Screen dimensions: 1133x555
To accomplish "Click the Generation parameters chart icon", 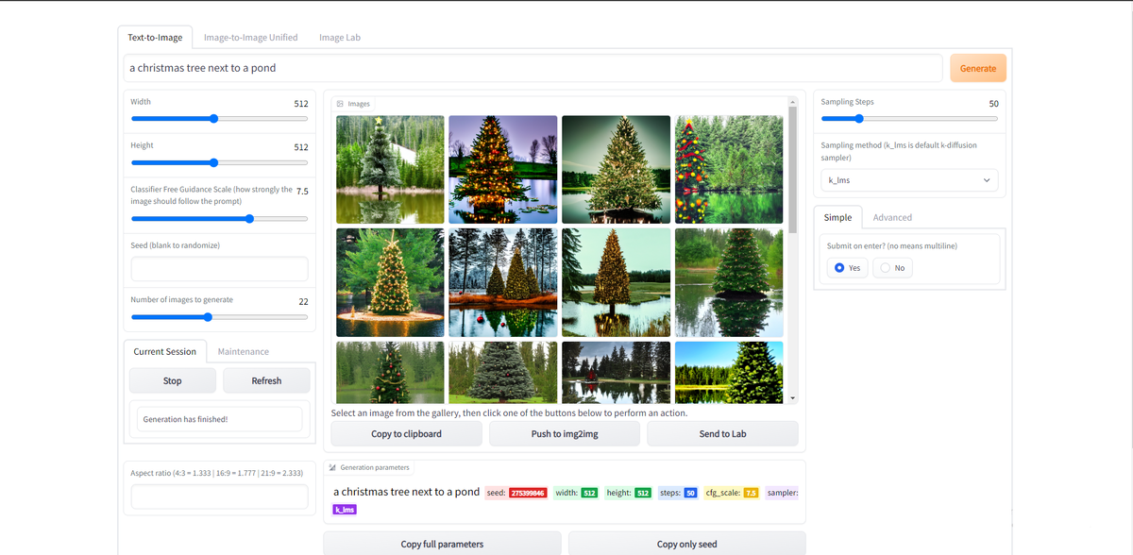I will coord(332,467).
